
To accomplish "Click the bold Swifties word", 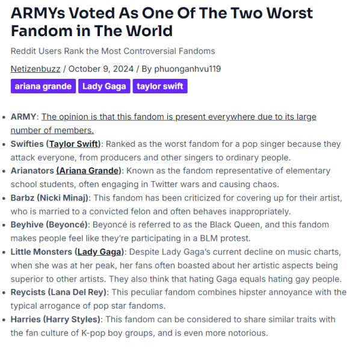I will (27, 144).
